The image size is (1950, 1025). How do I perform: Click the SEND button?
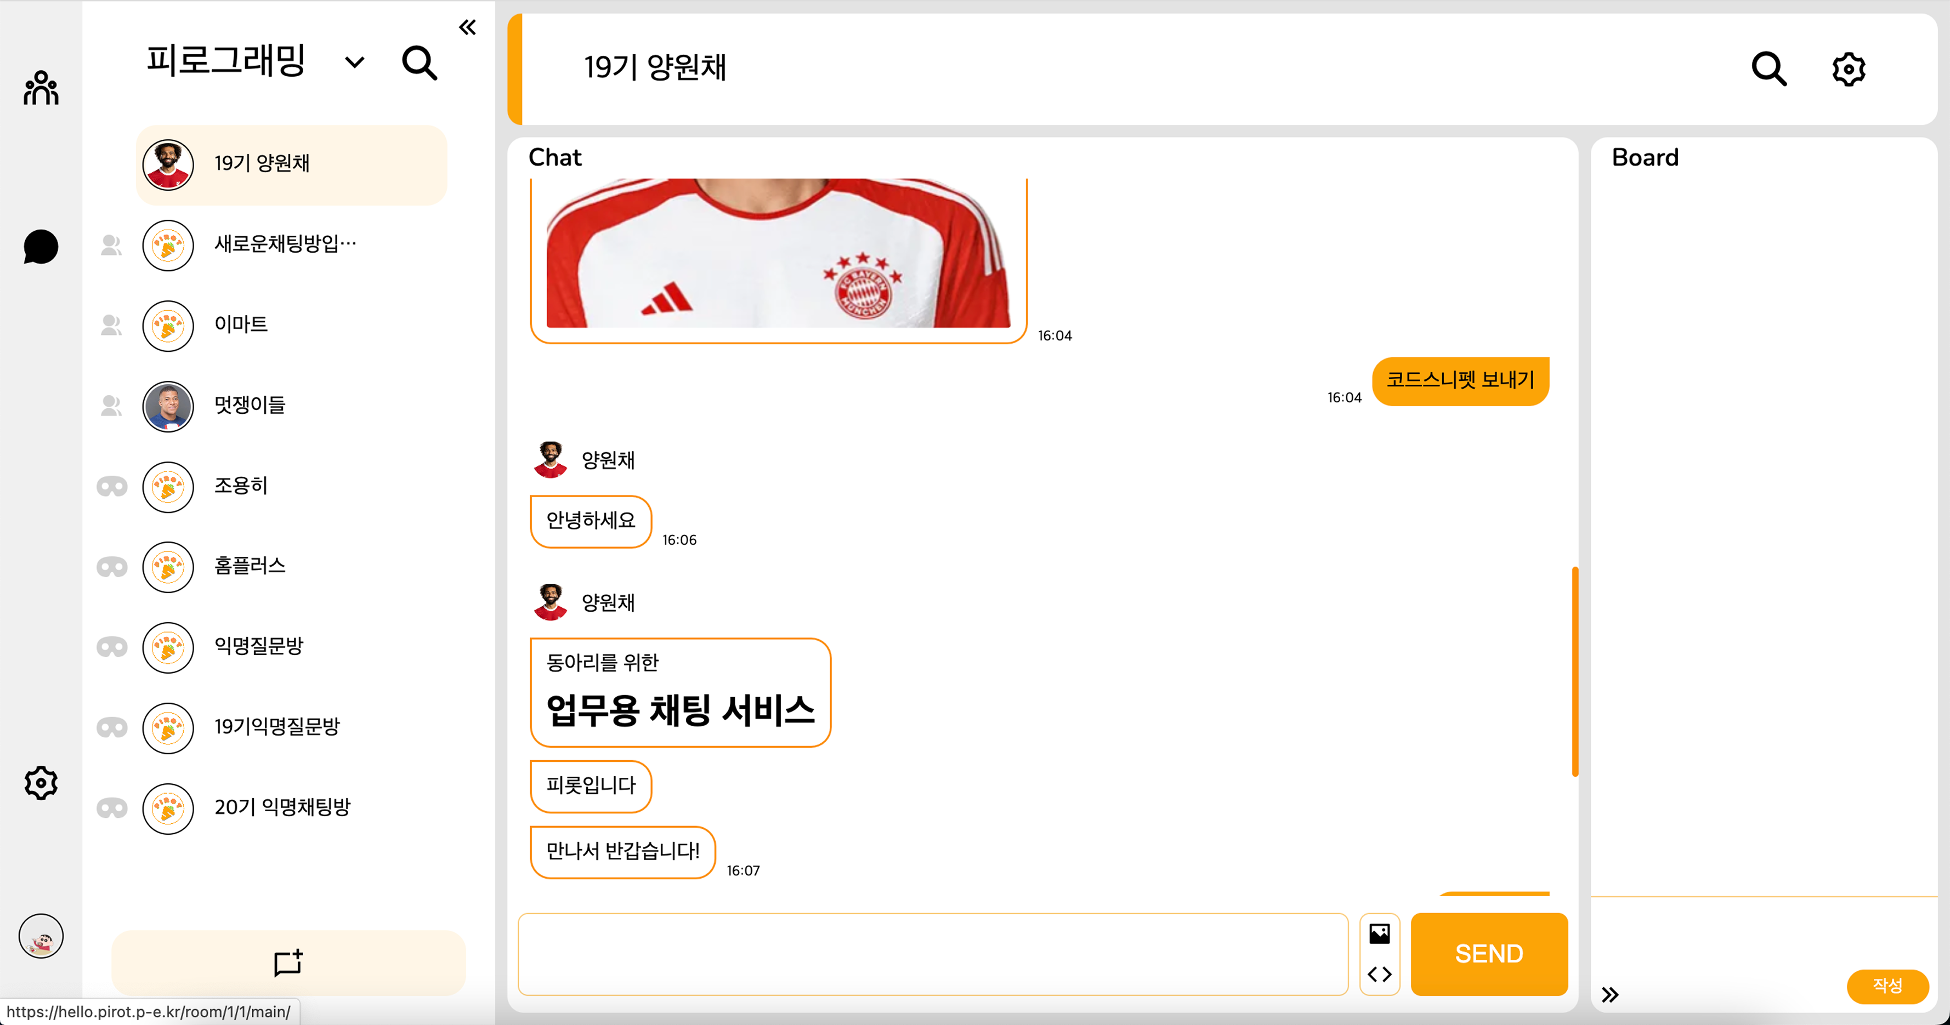pyautogui.click(x=1489, y=954)
